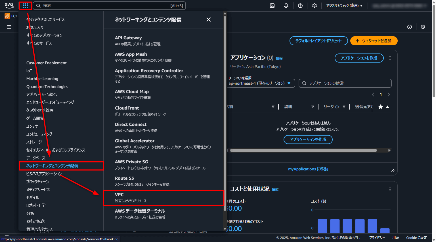Select Quantum Technologies category
The width and height of the screenshot is (436, 242).
click(x=47, y=87)
